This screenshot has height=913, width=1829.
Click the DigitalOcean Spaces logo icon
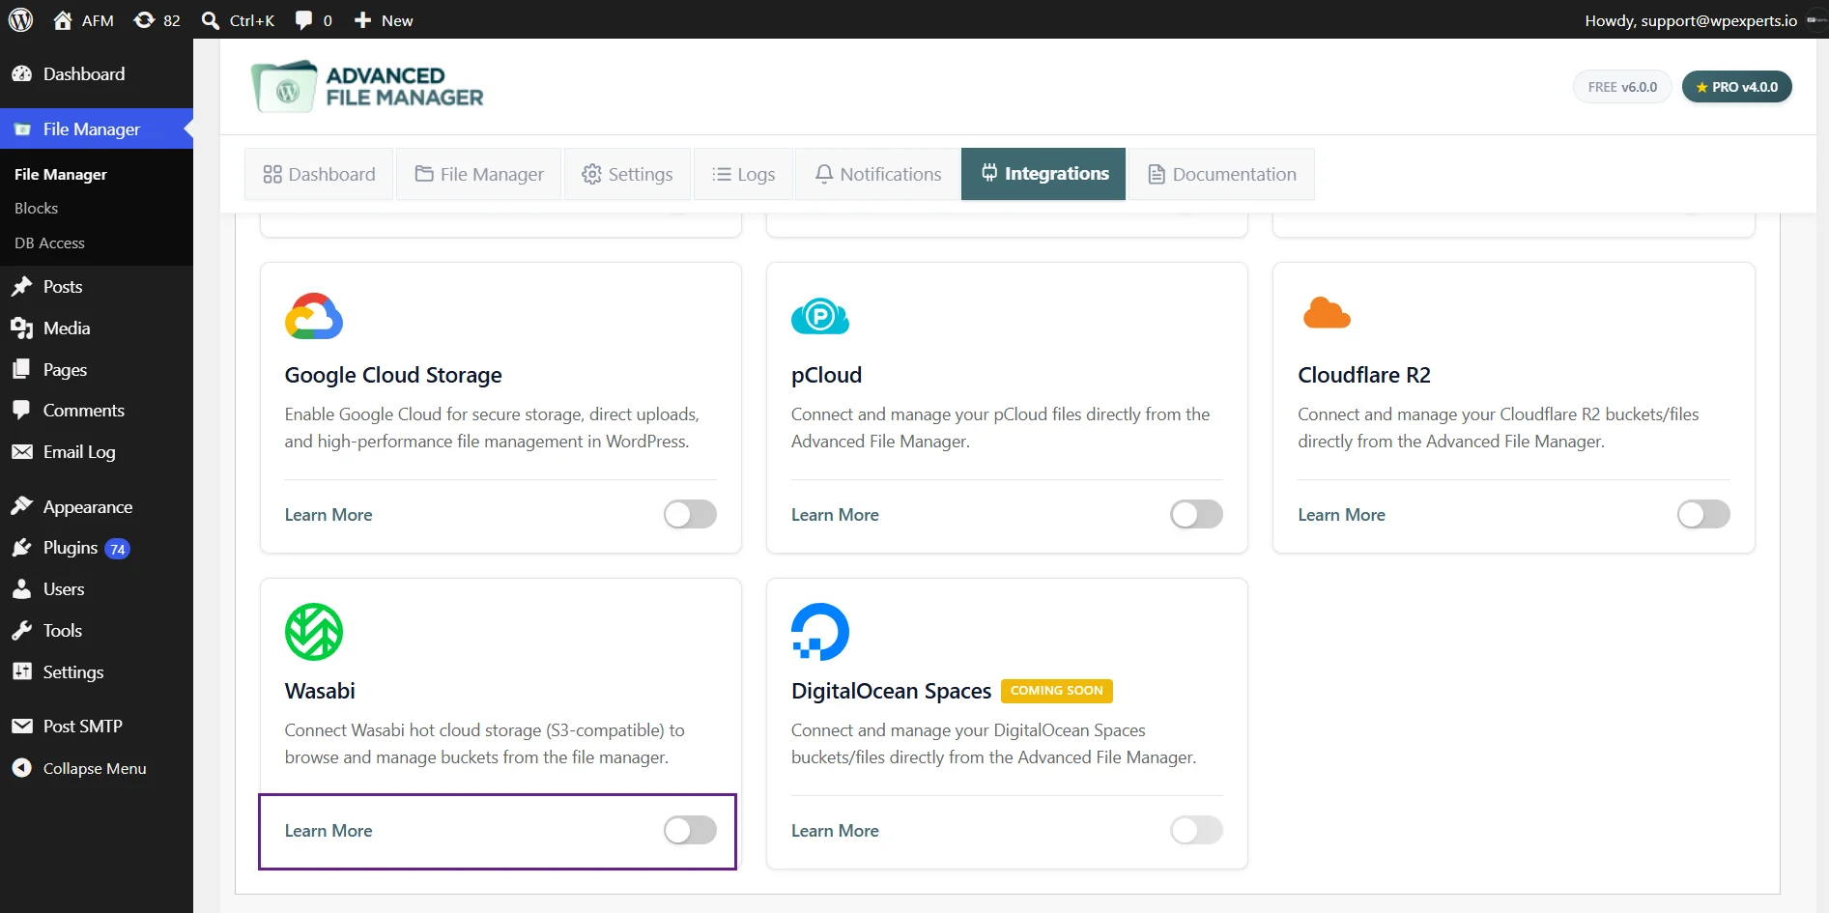pos(820,632)
